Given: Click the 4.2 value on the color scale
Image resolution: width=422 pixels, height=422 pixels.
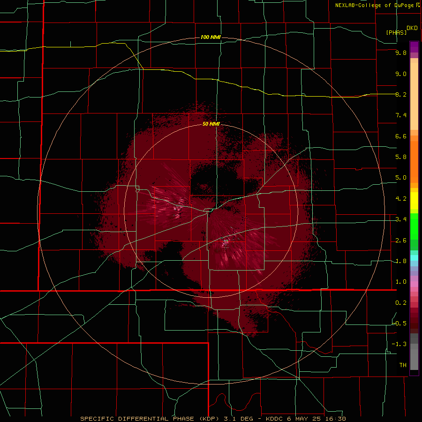Looking at the screenshot, I should (x=401, y=199).
